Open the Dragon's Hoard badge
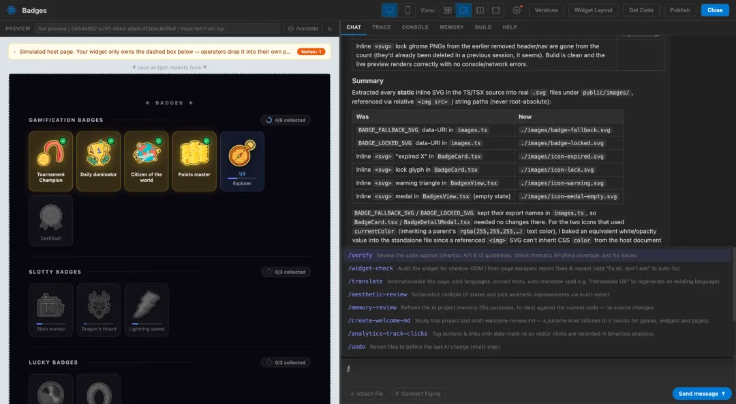Viewport: 736px width, 404px height. 99,309
